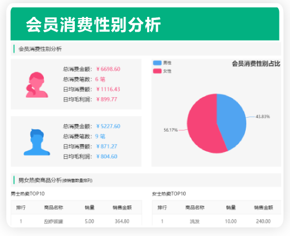This screenshot has height=236, width=290.
Task: Click the female daily average ￥1116.43
Action: (x=108, y=89)
